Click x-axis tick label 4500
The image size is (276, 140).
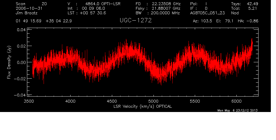[x=112, y=101]
